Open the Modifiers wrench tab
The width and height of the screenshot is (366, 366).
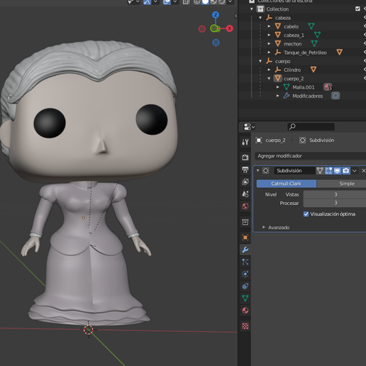point(245,250)
